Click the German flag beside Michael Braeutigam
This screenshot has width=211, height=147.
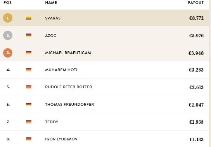tap(29, 53)
